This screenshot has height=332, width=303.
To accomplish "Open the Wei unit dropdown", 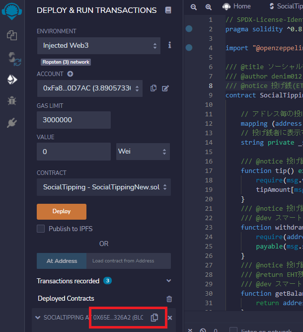I will point(143,152).
